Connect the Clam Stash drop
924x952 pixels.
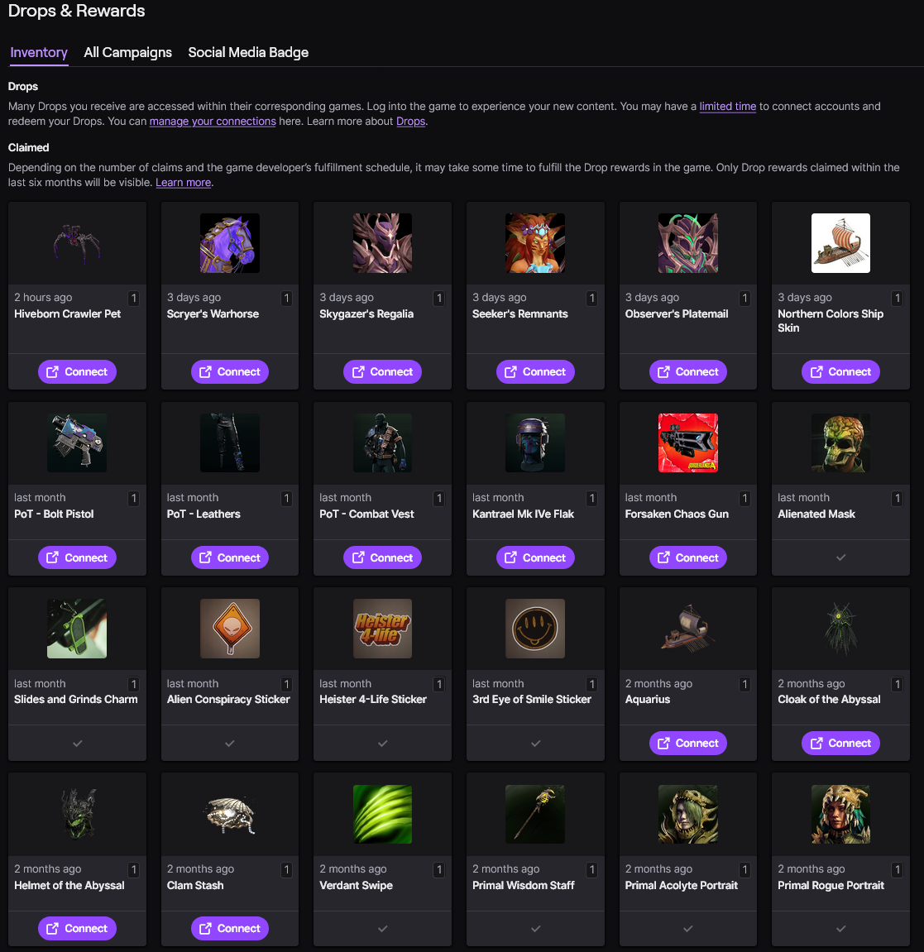pyautogui.click(x=230, y=928)
